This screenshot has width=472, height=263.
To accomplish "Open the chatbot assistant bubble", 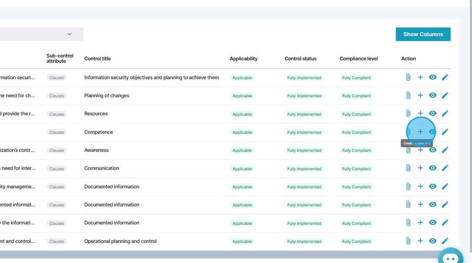I will [451, 255].
